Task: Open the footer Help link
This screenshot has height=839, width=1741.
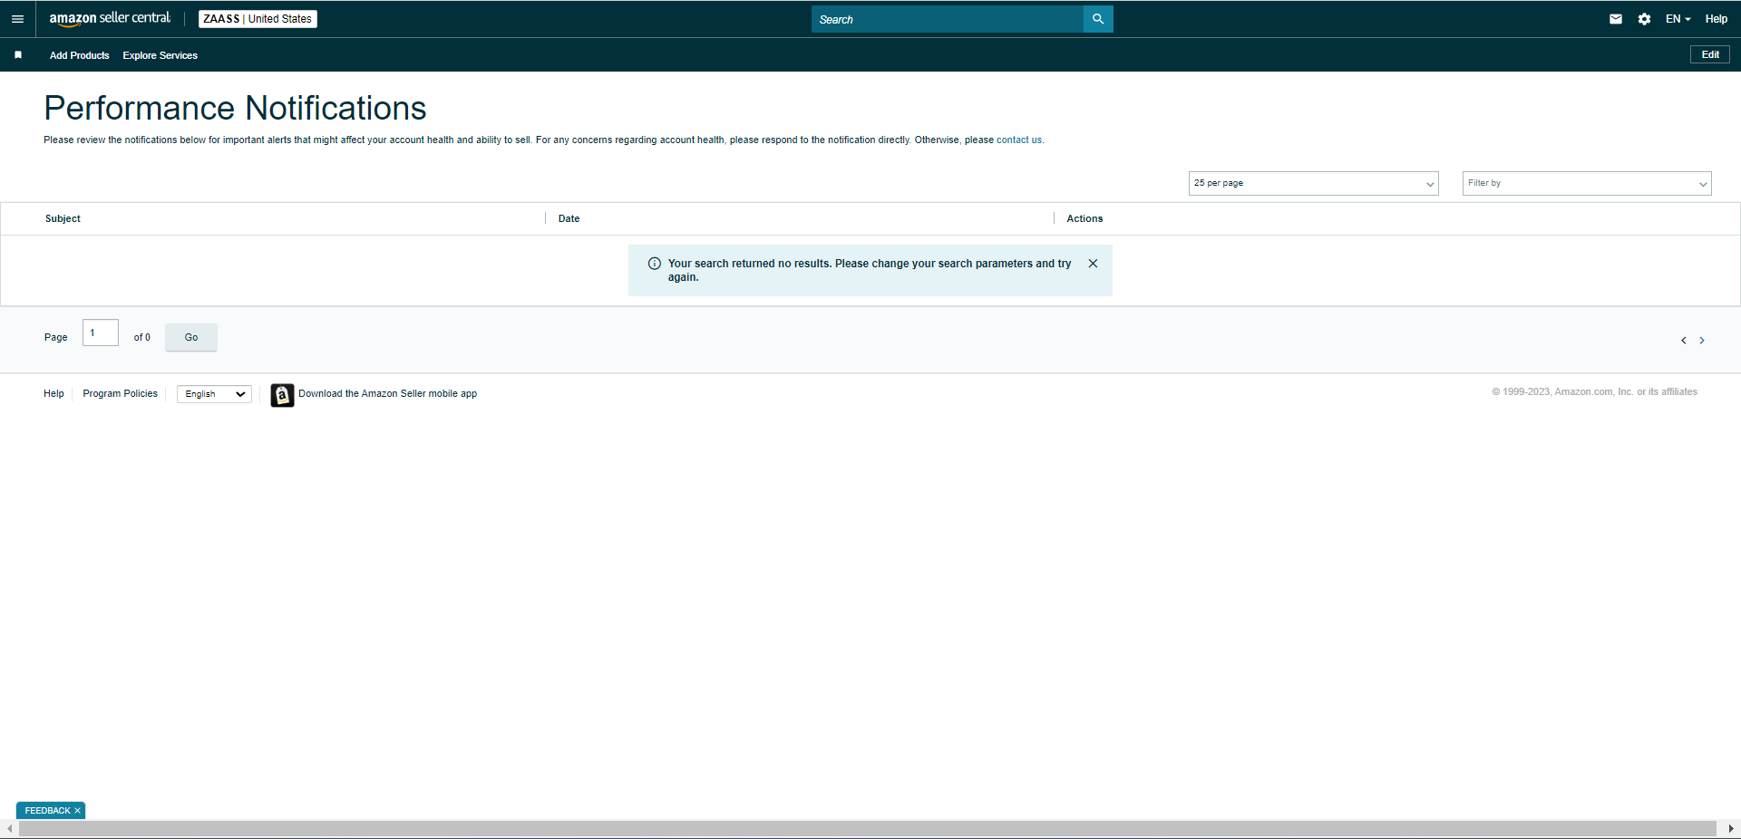Action: click(53, 394)
